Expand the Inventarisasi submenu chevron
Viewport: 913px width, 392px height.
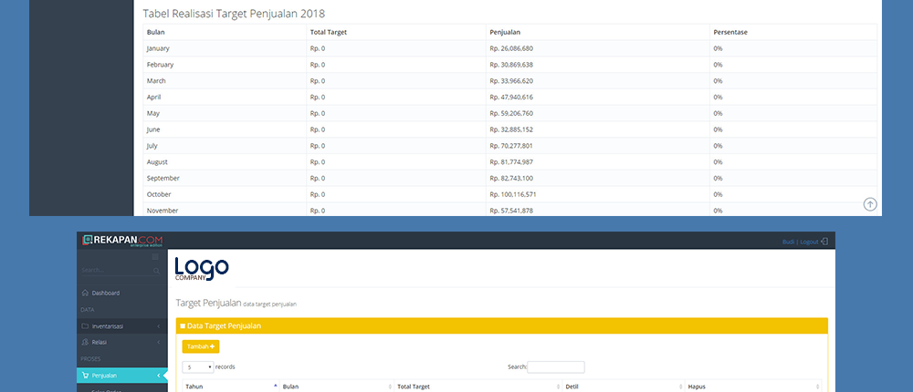tap(159, 325)
